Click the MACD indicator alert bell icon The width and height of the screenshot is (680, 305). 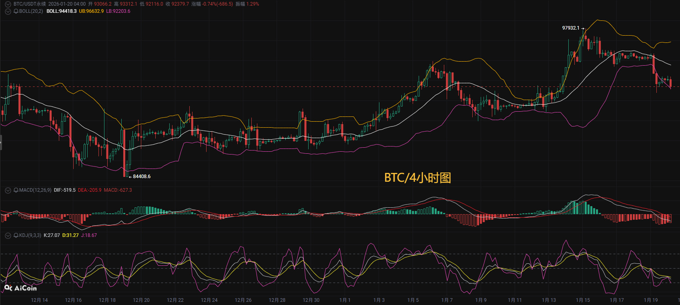16,190
